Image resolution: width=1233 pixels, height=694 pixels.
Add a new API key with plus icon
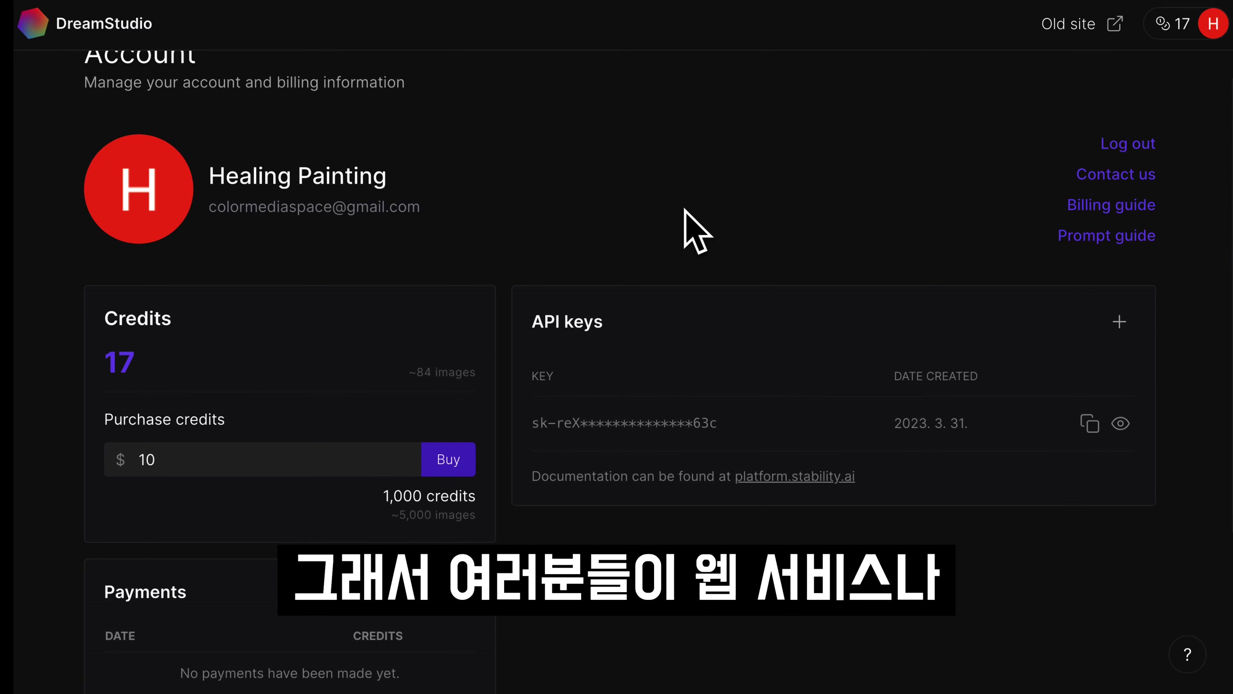[x=1119, y=322]
